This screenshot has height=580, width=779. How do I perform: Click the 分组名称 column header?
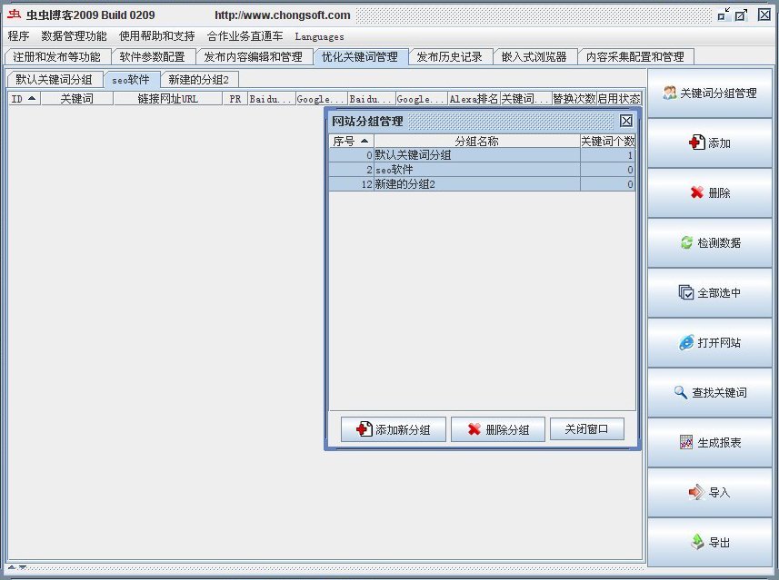click(x=477, y=142)
